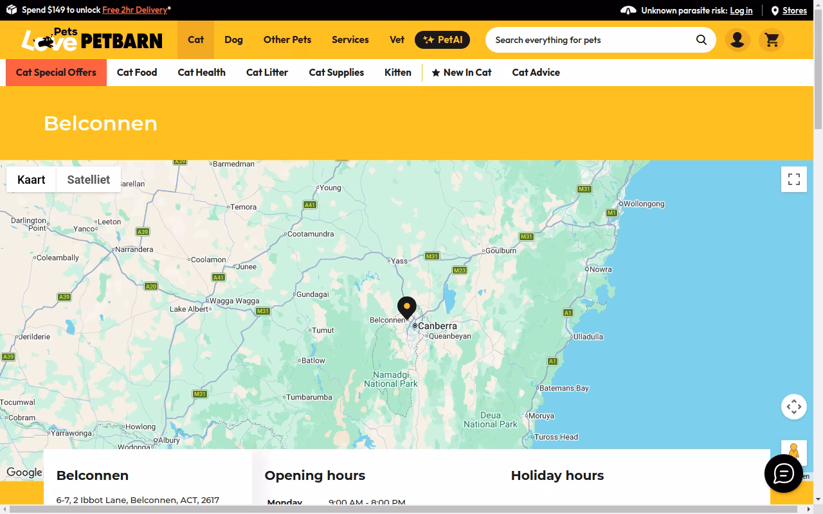Viewport: 823px width, 514px height.
Task: Click Batemans Bay label on map
Action: pyautogui.click(x=564, y=388)
